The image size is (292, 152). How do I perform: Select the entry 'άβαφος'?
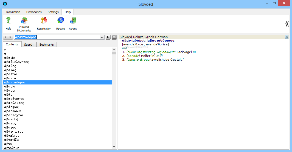click(58, 127)
